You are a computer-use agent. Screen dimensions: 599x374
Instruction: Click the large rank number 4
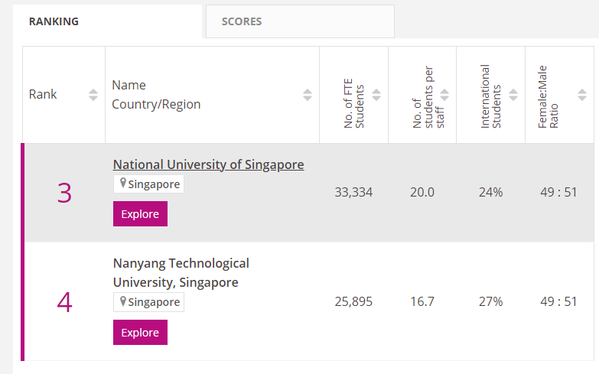tap(64, 302)
